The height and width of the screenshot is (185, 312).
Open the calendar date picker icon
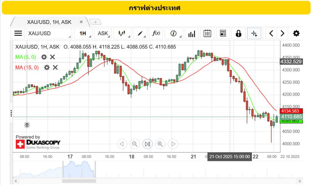point(207,34)
